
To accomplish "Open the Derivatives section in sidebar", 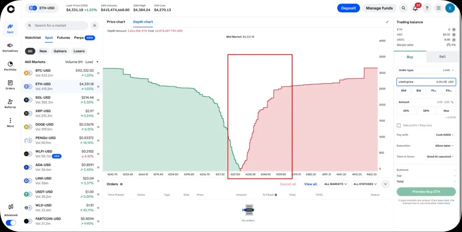I will [x=10, y=47].
